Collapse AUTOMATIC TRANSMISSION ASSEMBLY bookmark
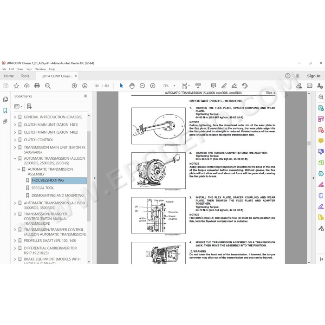325x325 pixels. 19,169
